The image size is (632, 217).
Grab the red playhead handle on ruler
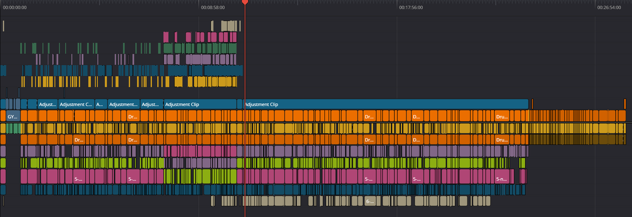[x=245, y=3]
